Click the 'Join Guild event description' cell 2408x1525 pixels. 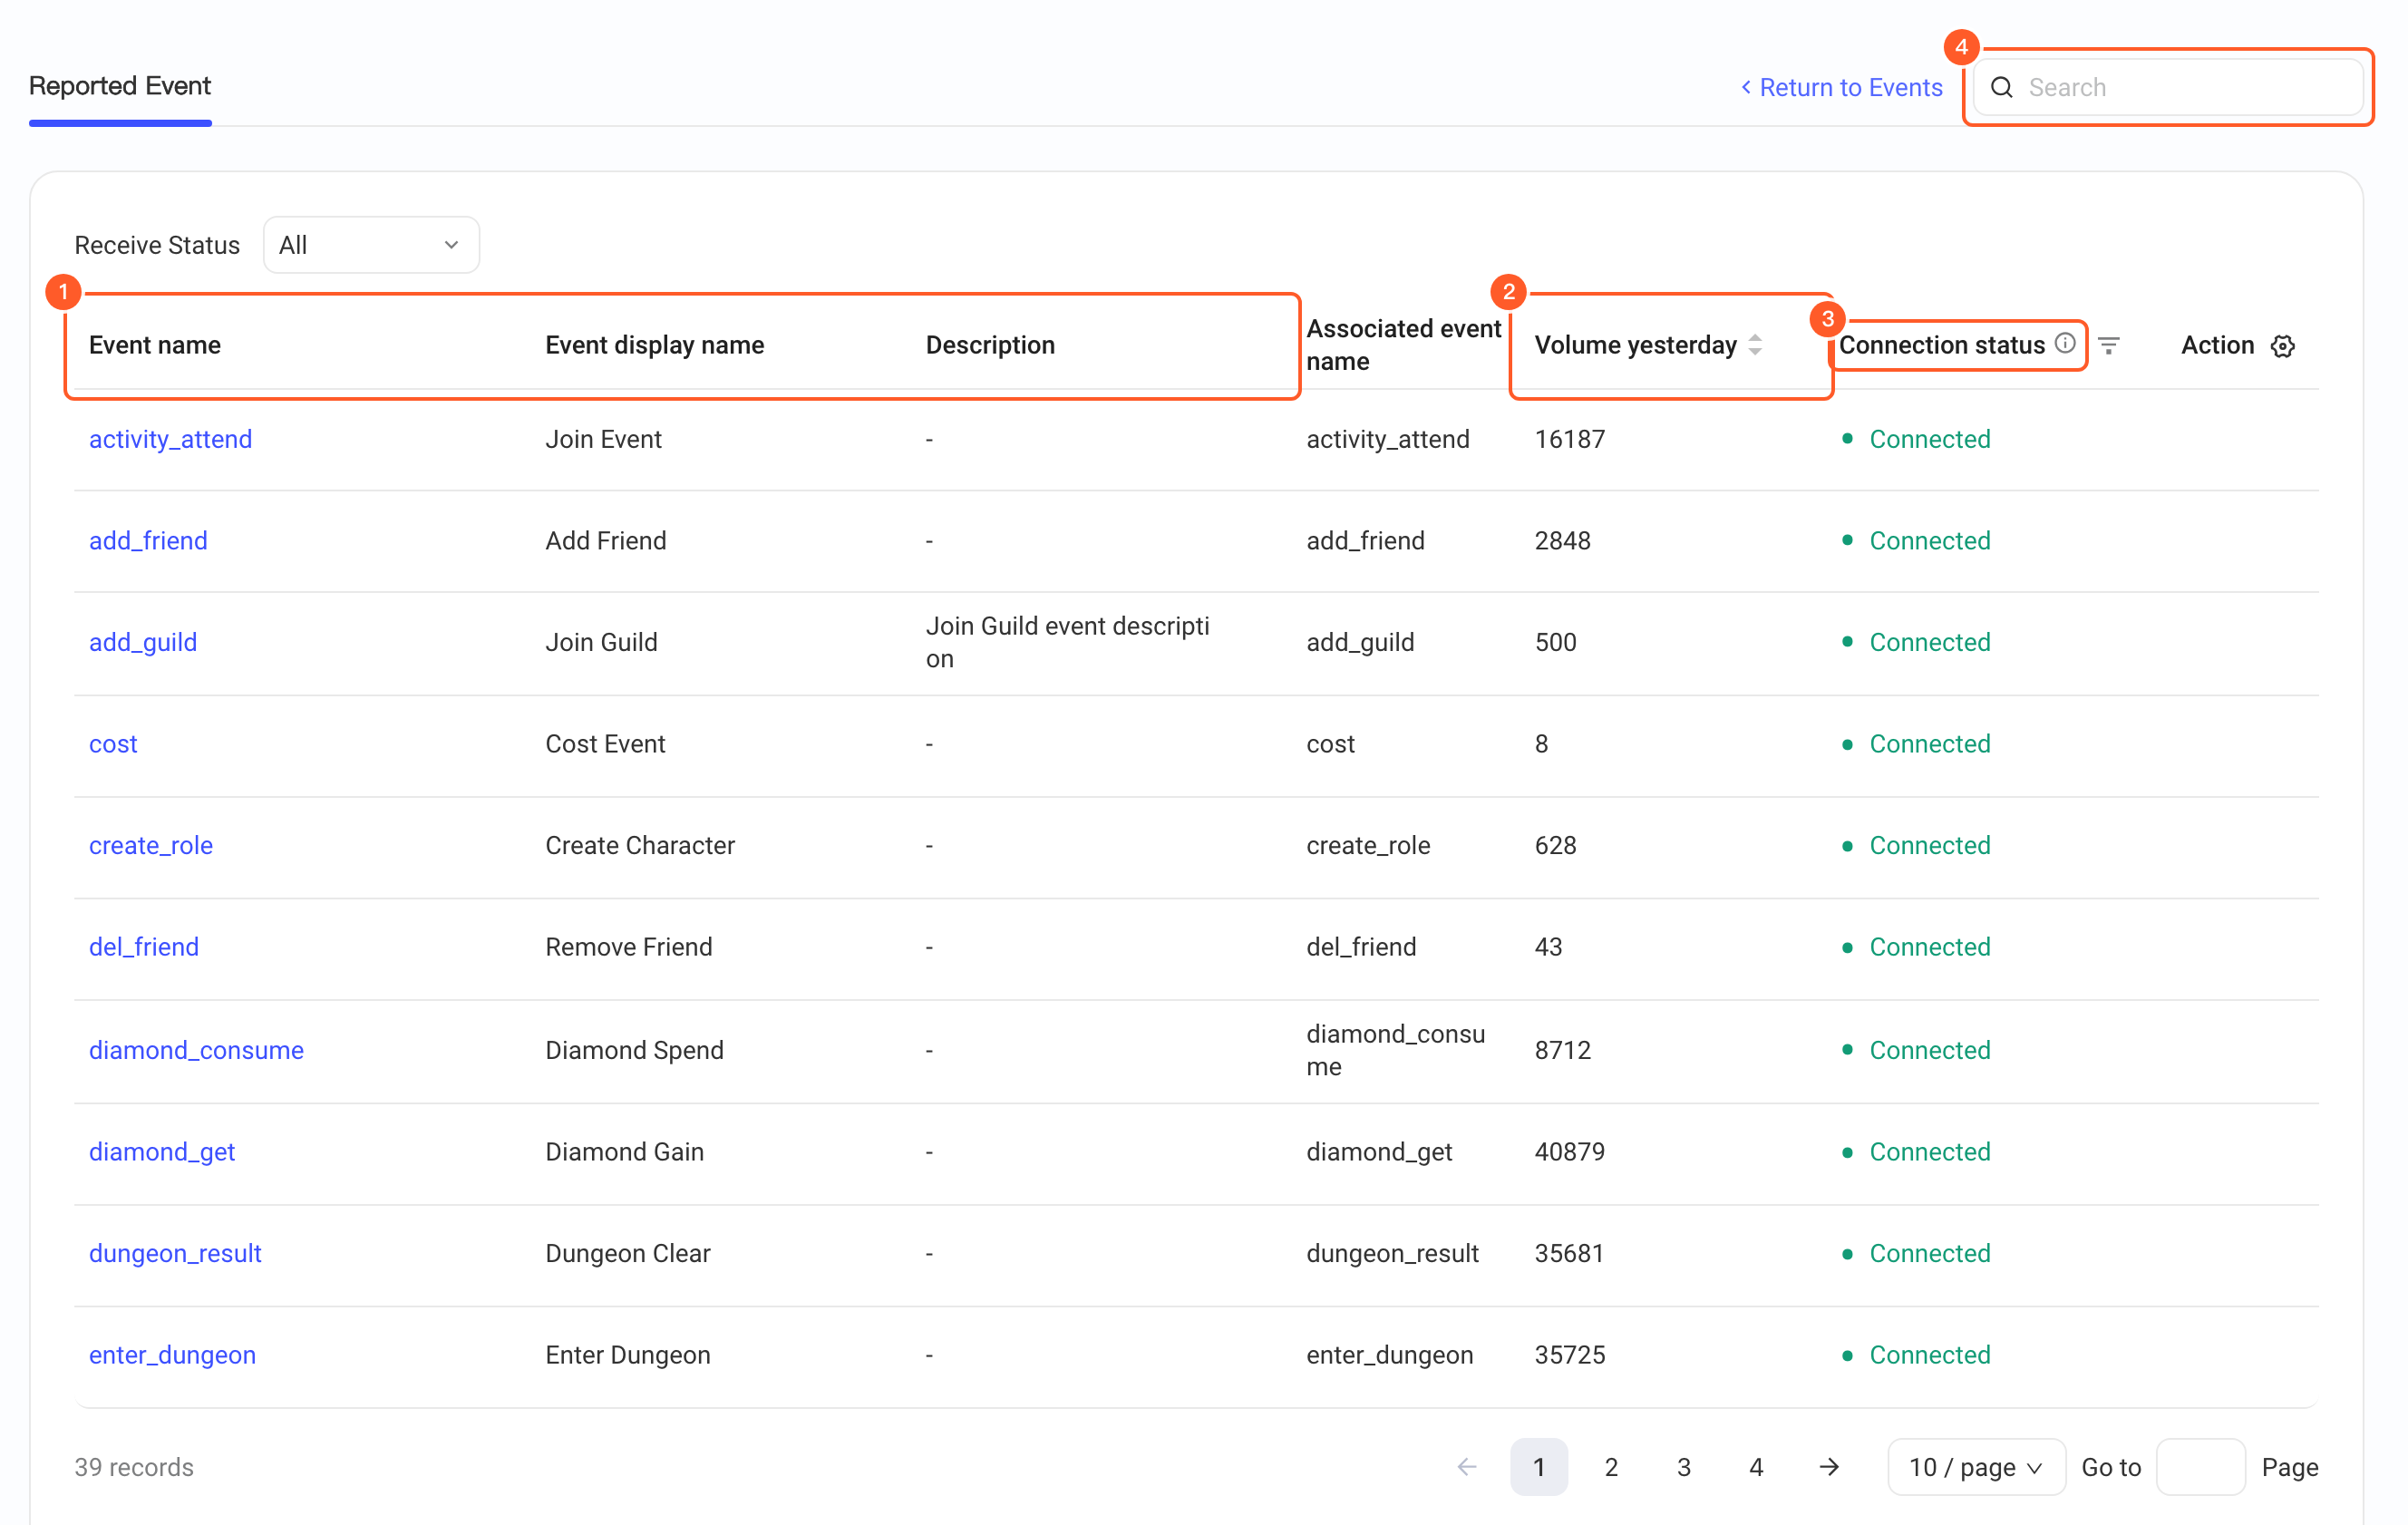[1067, 642]
